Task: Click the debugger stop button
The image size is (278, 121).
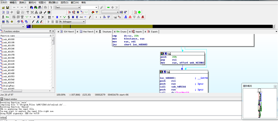Action: 56,22
